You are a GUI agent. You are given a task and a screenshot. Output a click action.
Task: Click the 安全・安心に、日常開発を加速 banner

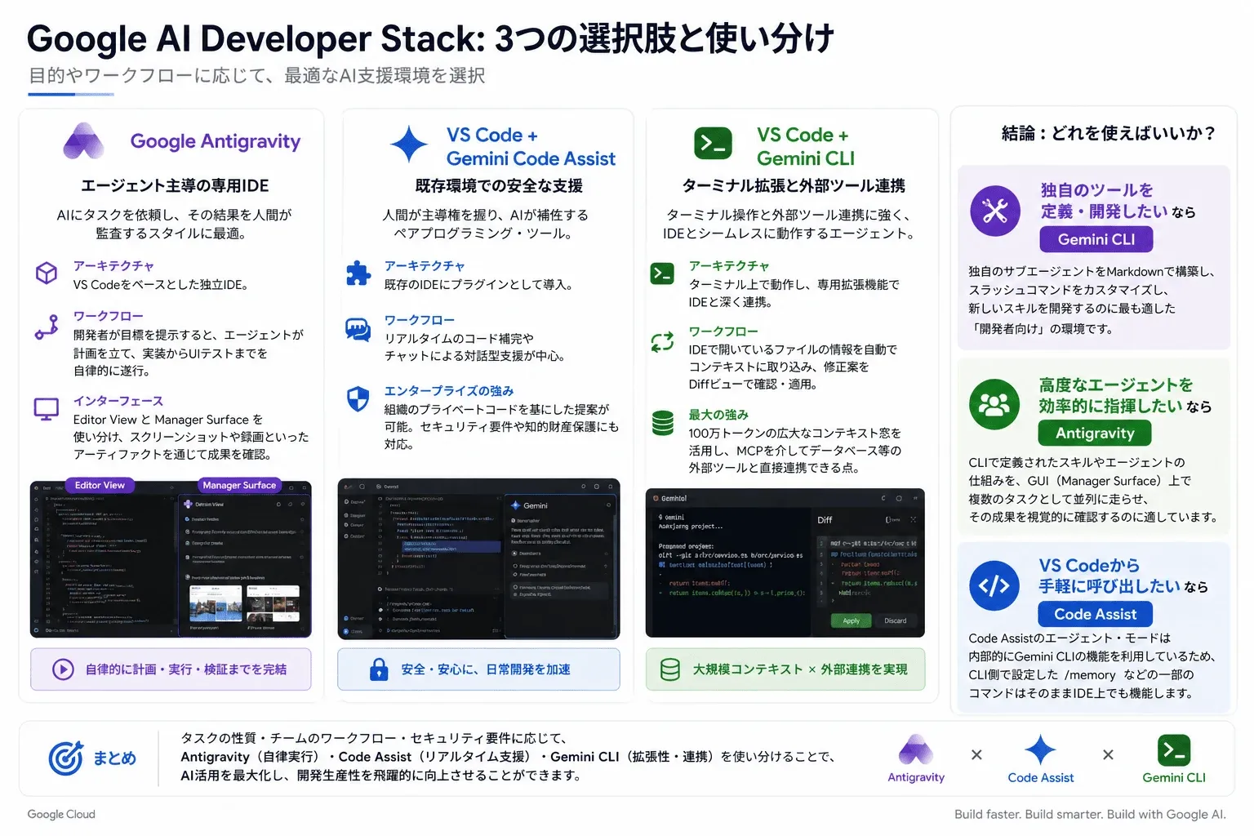point(478,669)
